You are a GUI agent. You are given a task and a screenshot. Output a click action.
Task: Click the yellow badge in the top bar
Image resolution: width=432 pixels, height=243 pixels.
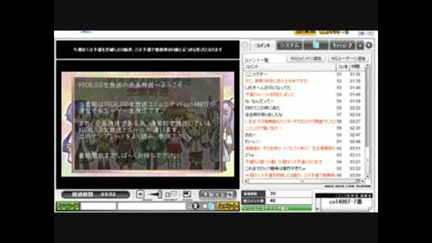(305, 32)
